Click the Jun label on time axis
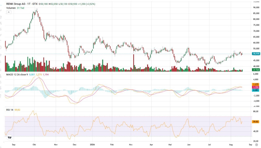Image resolution: width=261 pixels, height=148 pixels. click(x=189, y=144)
